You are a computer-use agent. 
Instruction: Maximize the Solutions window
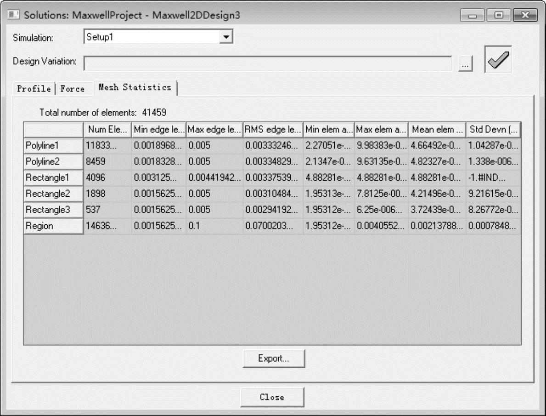click(499, 15)
